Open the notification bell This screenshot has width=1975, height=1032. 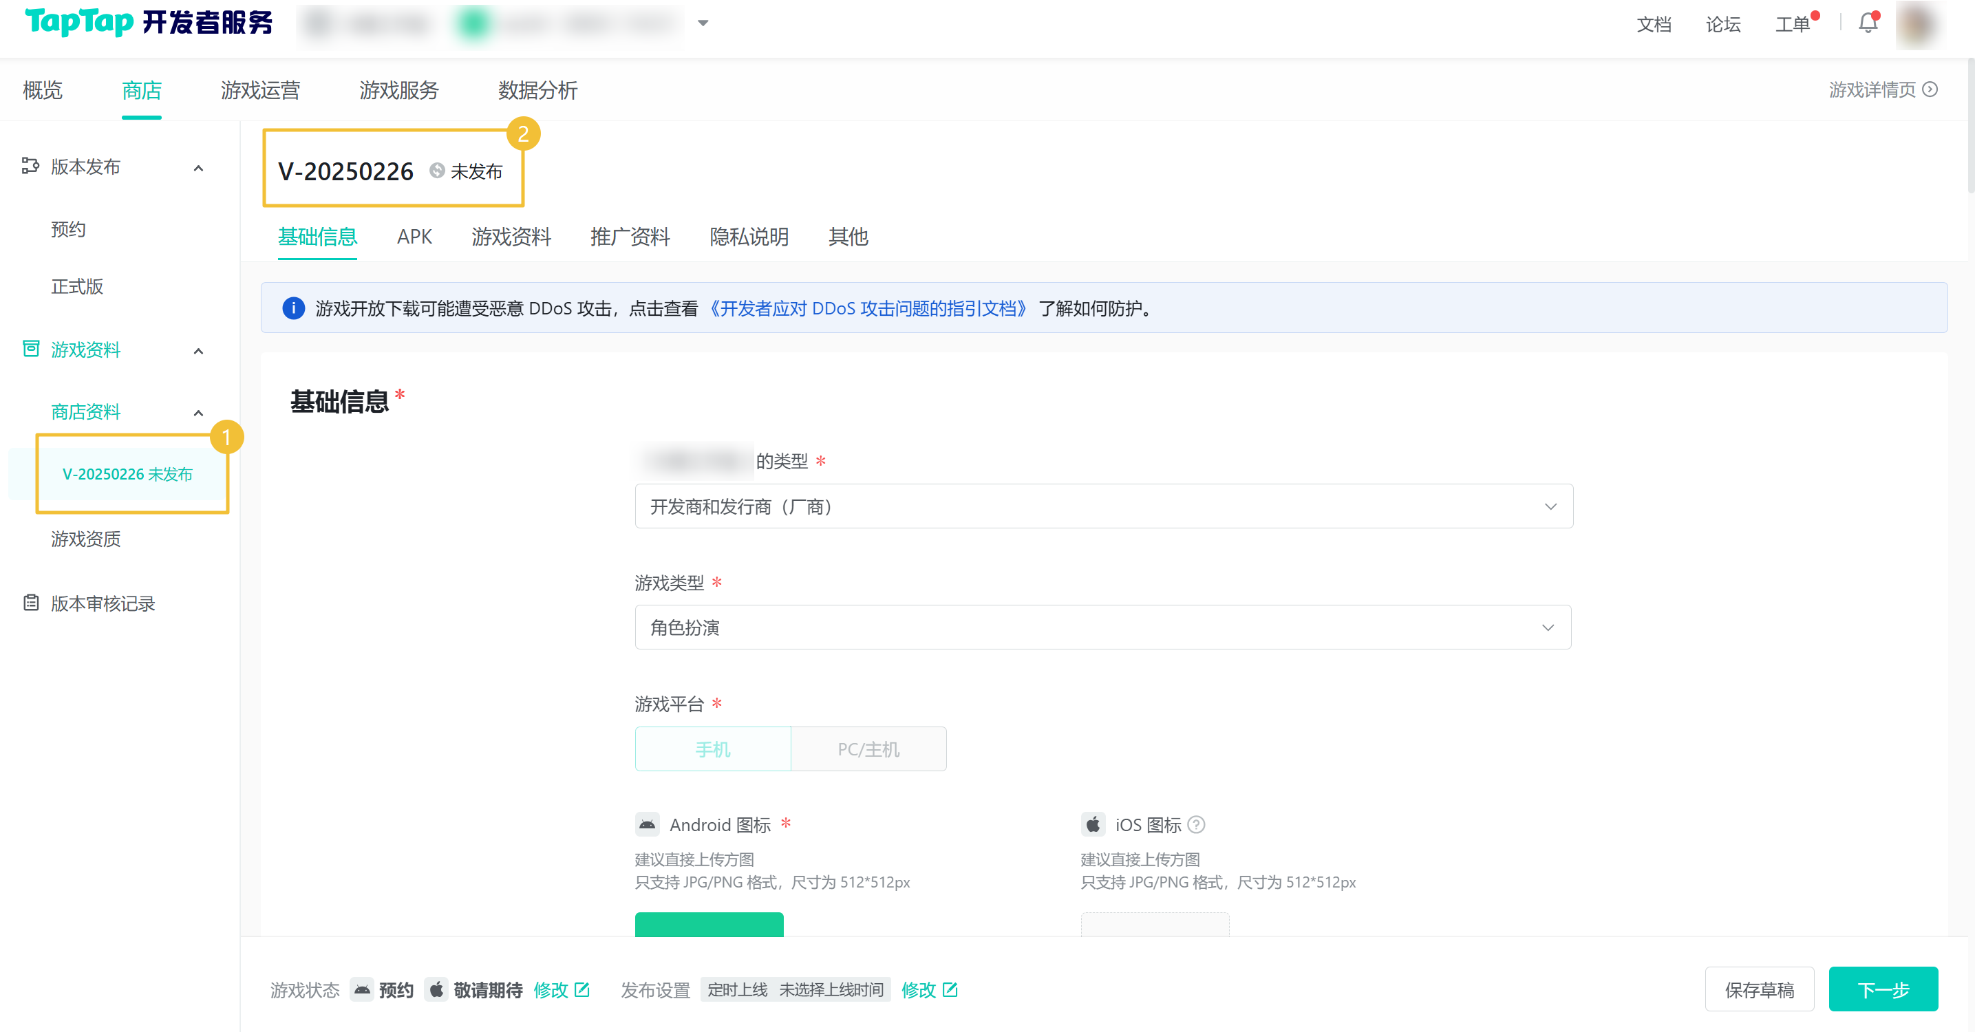pyautogui.click(x=1868, y=23)
